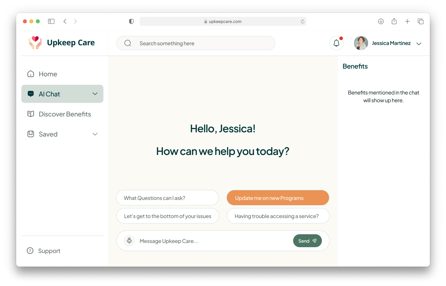Click the notification bell icon
Screen dimensions: 446x286
point(336,43)
